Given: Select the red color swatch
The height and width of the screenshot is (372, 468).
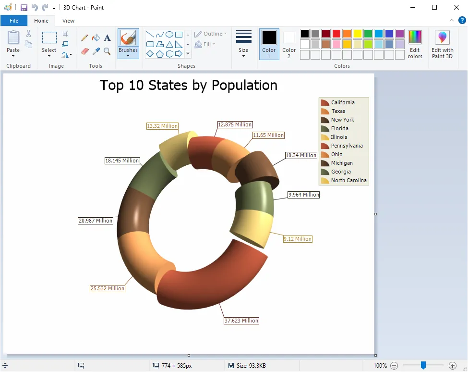Looking at the screenshot, I should [336, 34].
